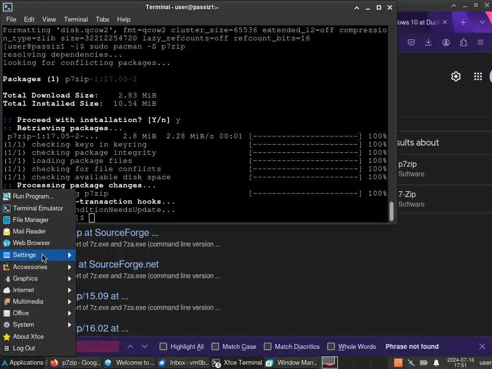Image resolution: width=492 pixels, height=369 pixels.
Task: Open the Applications panel button
Action: pos(23,363)
